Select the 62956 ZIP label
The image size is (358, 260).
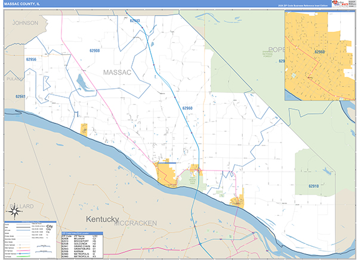click(x=31, y=60)
